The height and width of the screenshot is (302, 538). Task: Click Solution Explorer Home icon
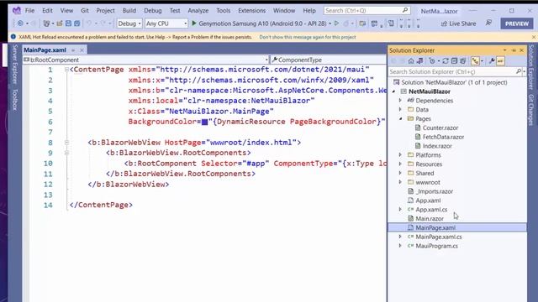(x=411, y=61)
